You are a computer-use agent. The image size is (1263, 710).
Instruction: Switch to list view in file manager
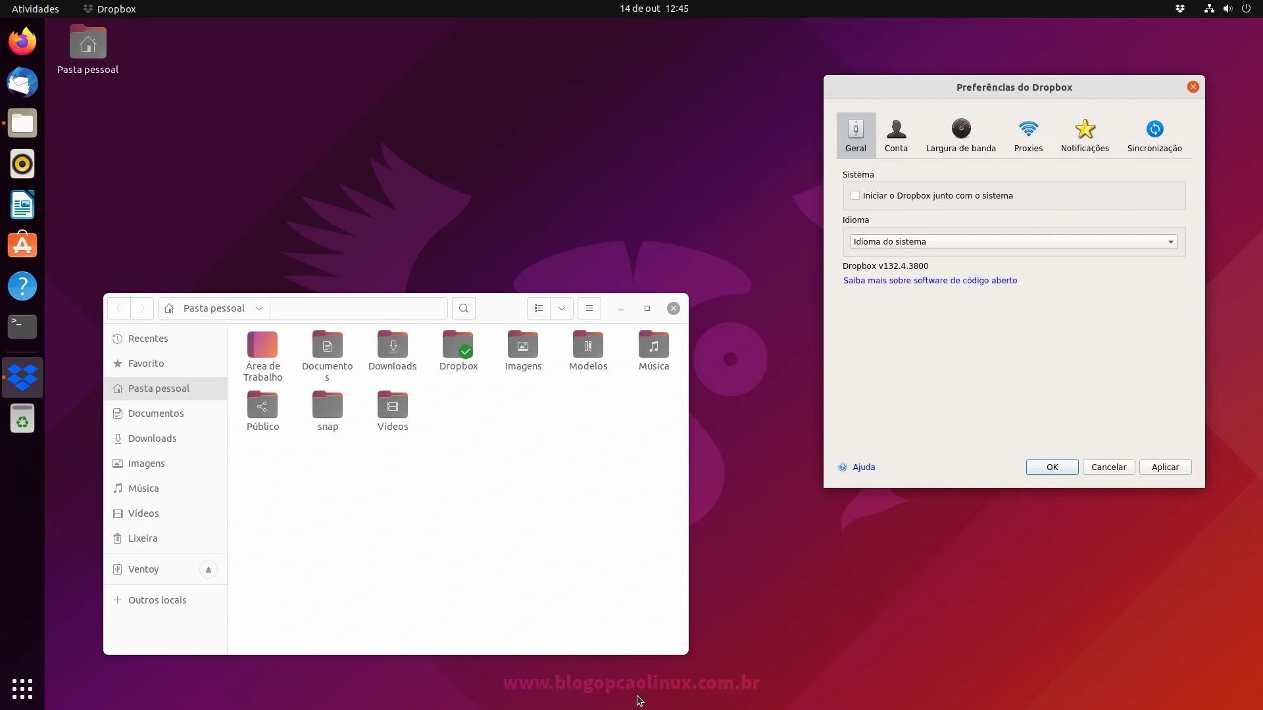[x=539, y=308]
